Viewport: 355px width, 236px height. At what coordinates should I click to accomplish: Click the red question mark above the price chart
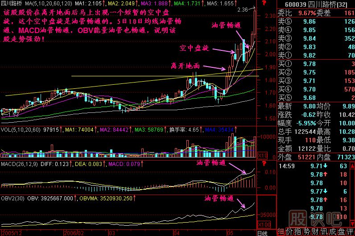(x=264, y=3)
